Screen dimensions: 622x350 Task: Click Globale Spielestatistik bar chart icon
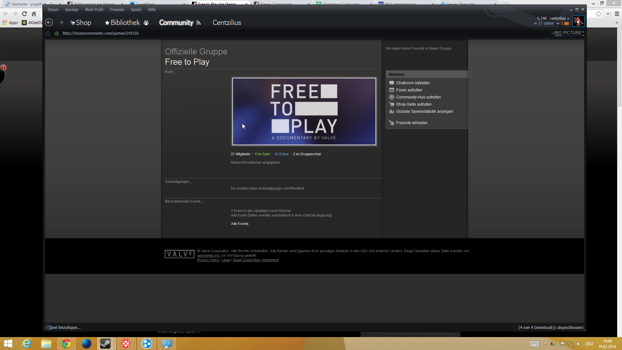click(392, 111)
